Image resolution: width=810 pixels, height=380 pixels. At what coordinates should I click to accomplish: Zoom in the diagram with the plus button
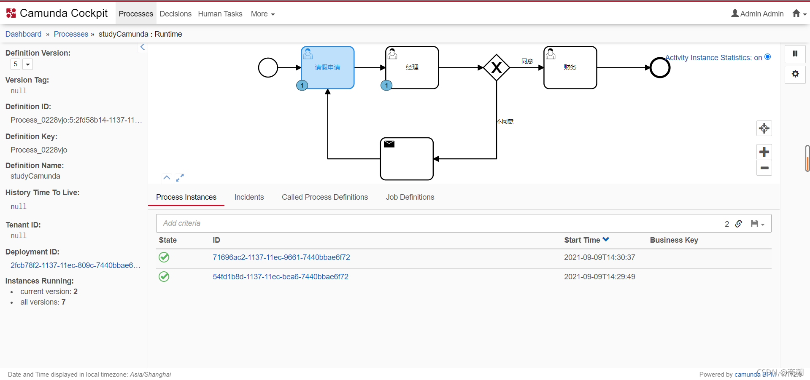coord(764,152)
